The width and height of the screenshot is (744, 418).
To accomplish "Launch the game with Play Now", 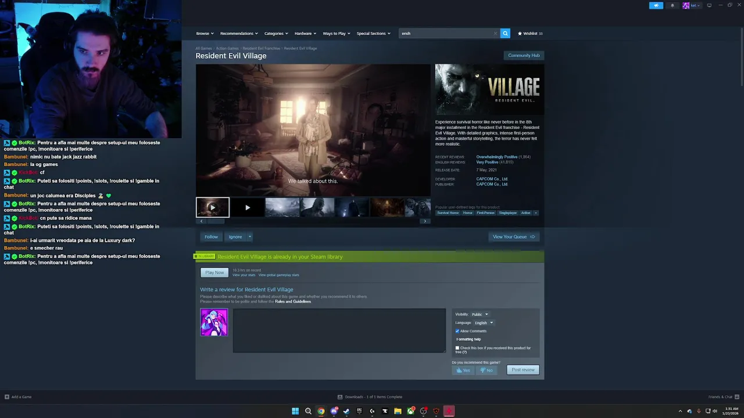I will click(214, 272).
